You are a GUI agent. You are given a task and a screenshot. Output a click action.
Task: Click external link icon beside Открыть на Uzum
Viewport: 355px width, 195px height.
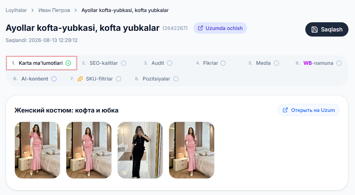285,110
